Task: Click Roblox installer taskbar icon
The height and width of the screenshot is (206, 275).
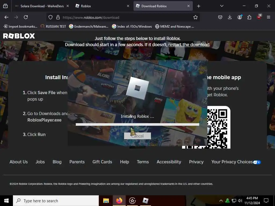Action: point(145,201)
